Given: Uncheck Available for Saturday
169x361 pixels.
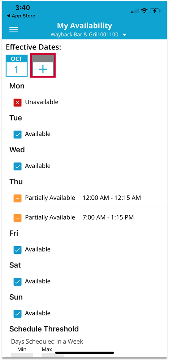Looking at the screenshot, I should pyautogui.click(x=17, y=282).
